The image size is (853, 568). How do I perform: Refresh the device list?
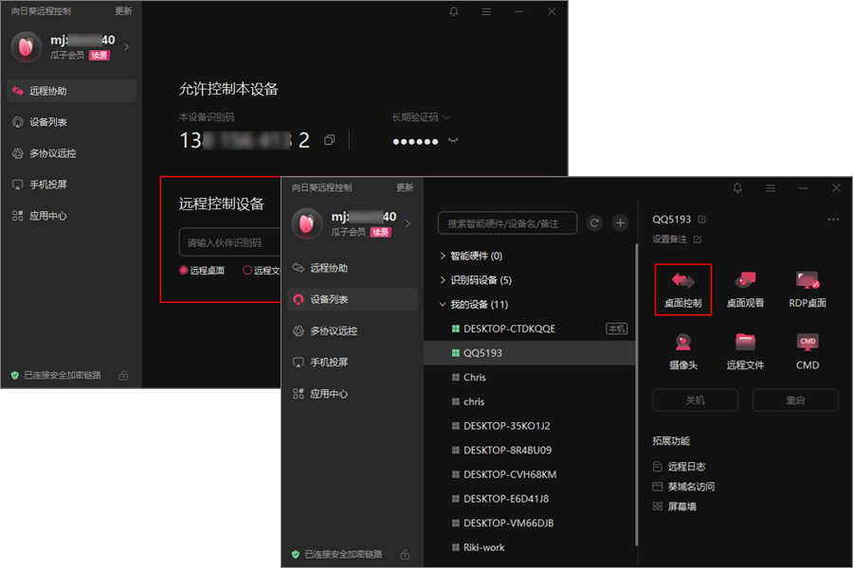tap(594, 222)
